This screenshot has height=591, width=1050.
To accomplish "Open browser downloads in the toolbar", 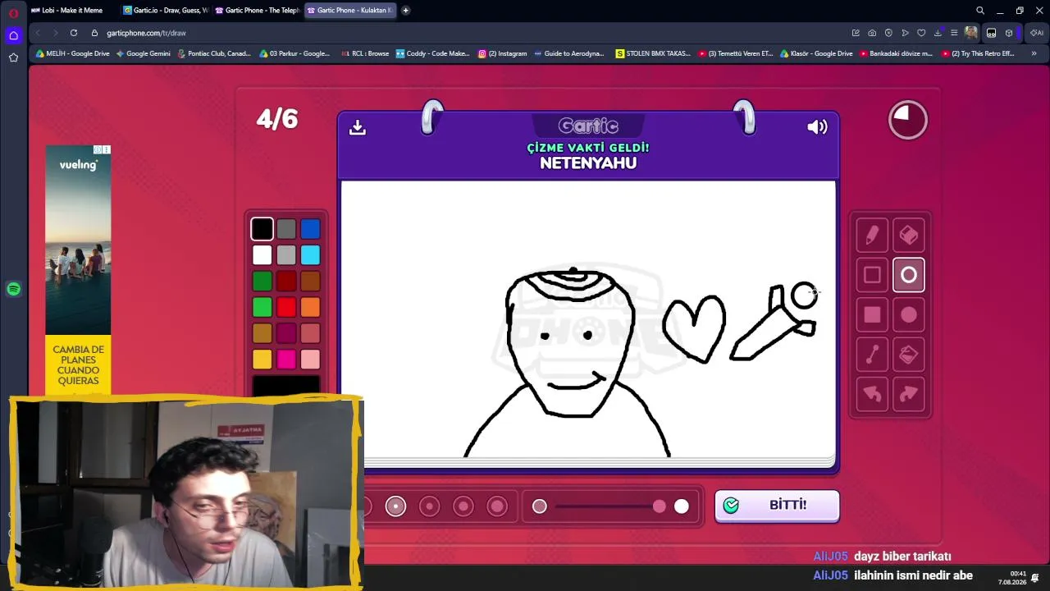I will tap(938, 33).
